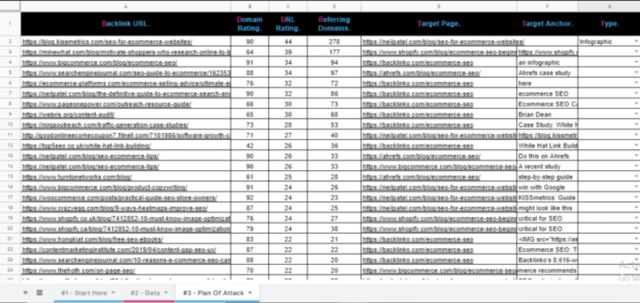Open the hongkiat free-seo-ebooks link

[x=93, y=239]
